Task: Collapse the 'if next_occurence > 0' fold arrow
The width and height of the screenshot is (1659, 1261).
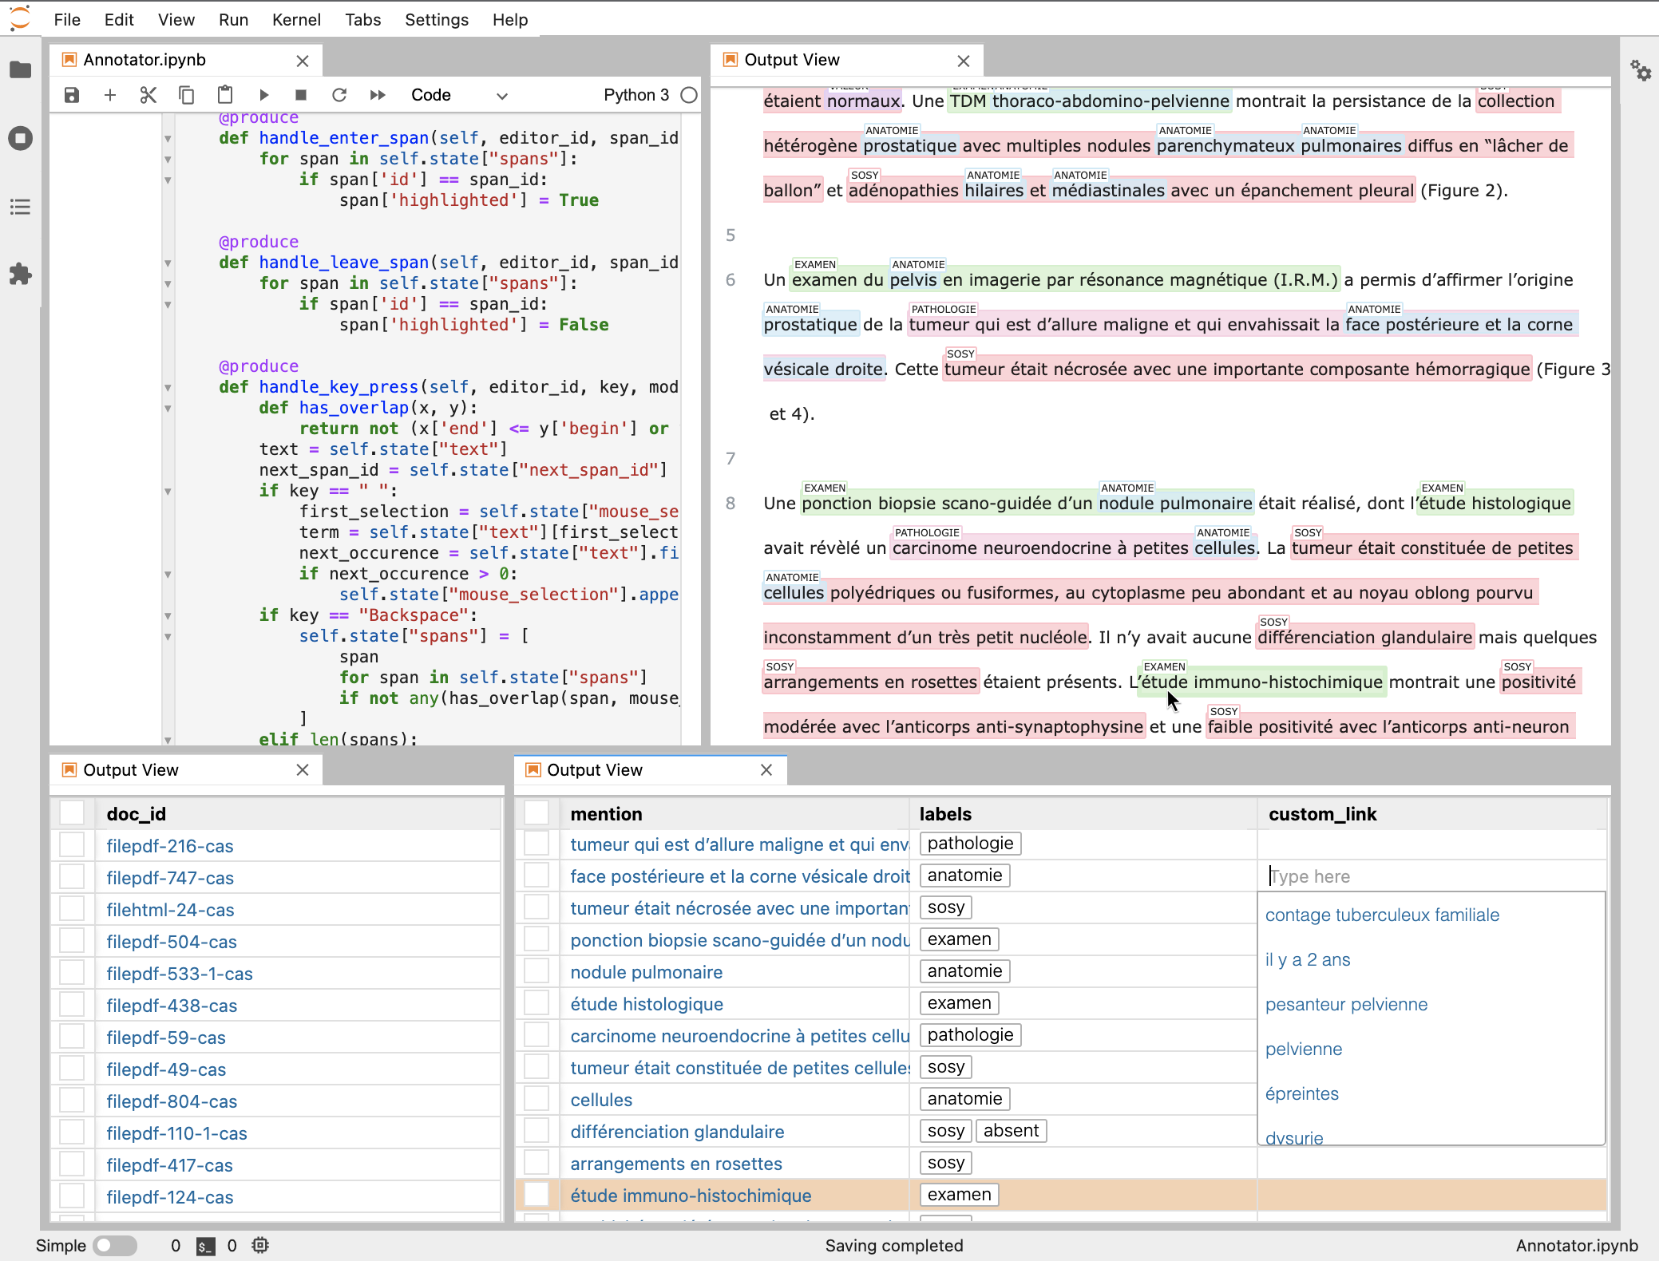Action: click(168, 574)
